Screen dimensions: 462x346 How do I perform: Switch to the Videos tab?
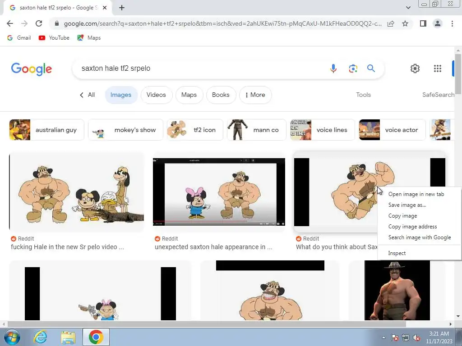coord(156,95)
